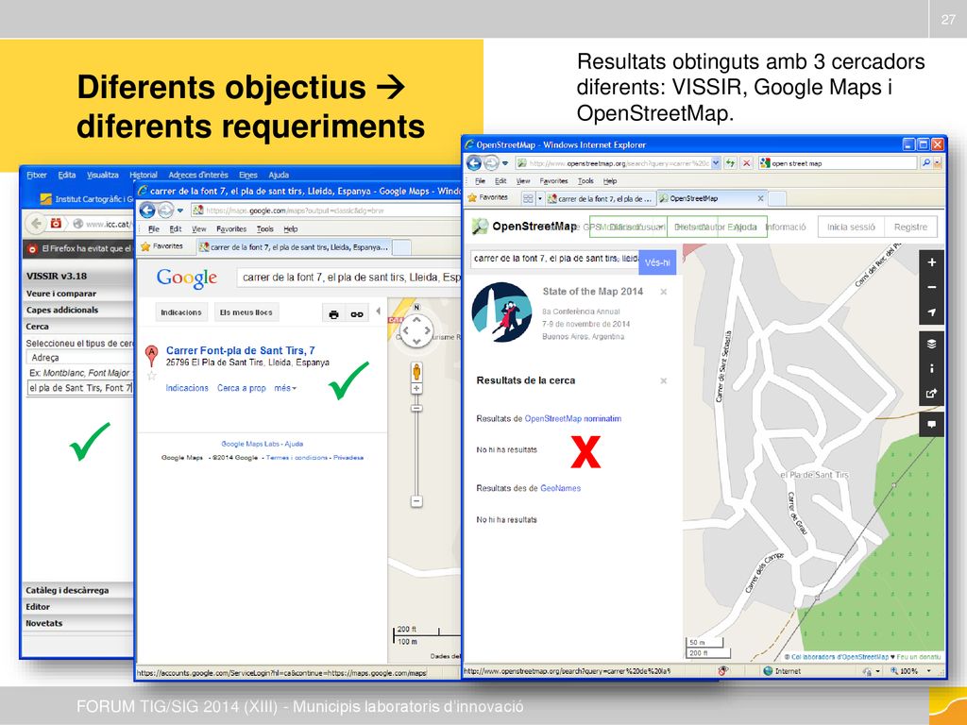Viewport: 967px width, 725px height.
Task: Click the Street View pegman in Google Maps
Action: (416, 372)
